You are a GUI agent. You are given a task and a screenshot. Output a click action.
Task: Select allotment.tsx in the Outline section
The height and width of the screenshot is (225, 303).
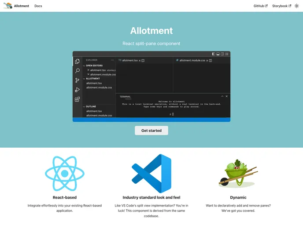[94, 111]
